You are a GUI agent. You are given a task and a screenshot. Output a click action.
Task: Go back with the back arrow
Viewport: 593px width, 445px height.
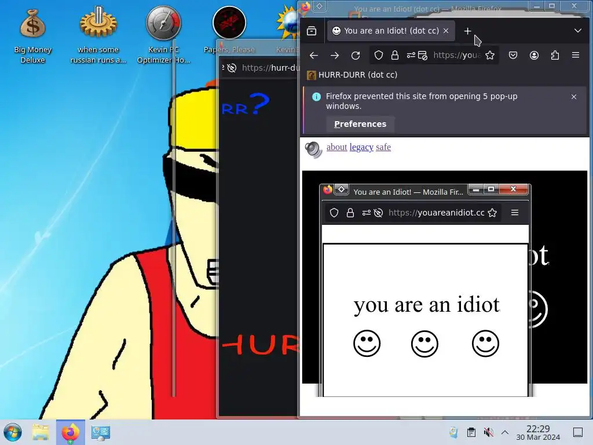click(313, 56)
